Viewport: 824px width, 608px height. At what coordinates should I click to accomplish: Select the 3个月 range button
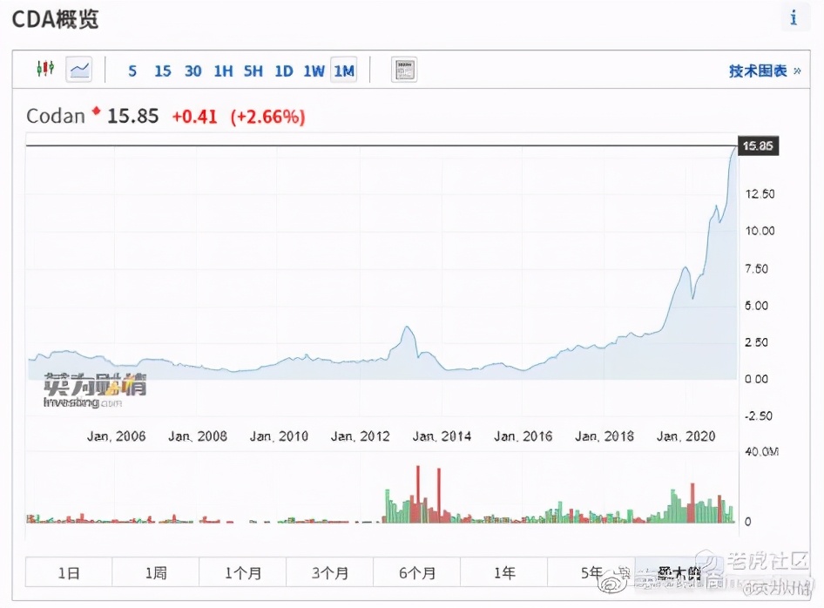(331, 572)
